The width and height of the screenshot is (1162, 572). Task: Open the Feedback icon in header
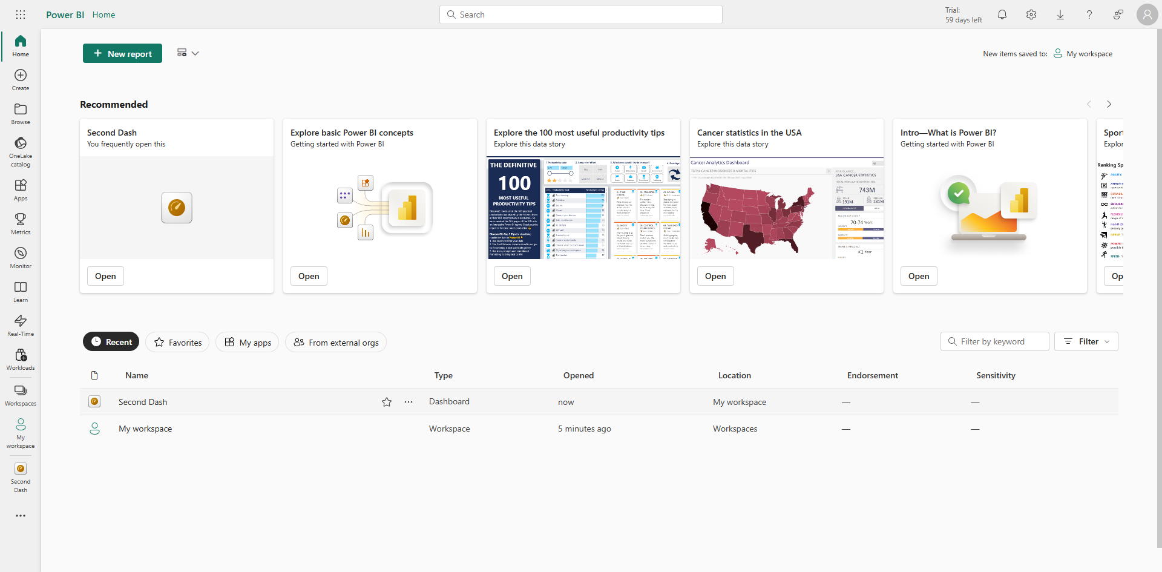(x=1118, y=15)
